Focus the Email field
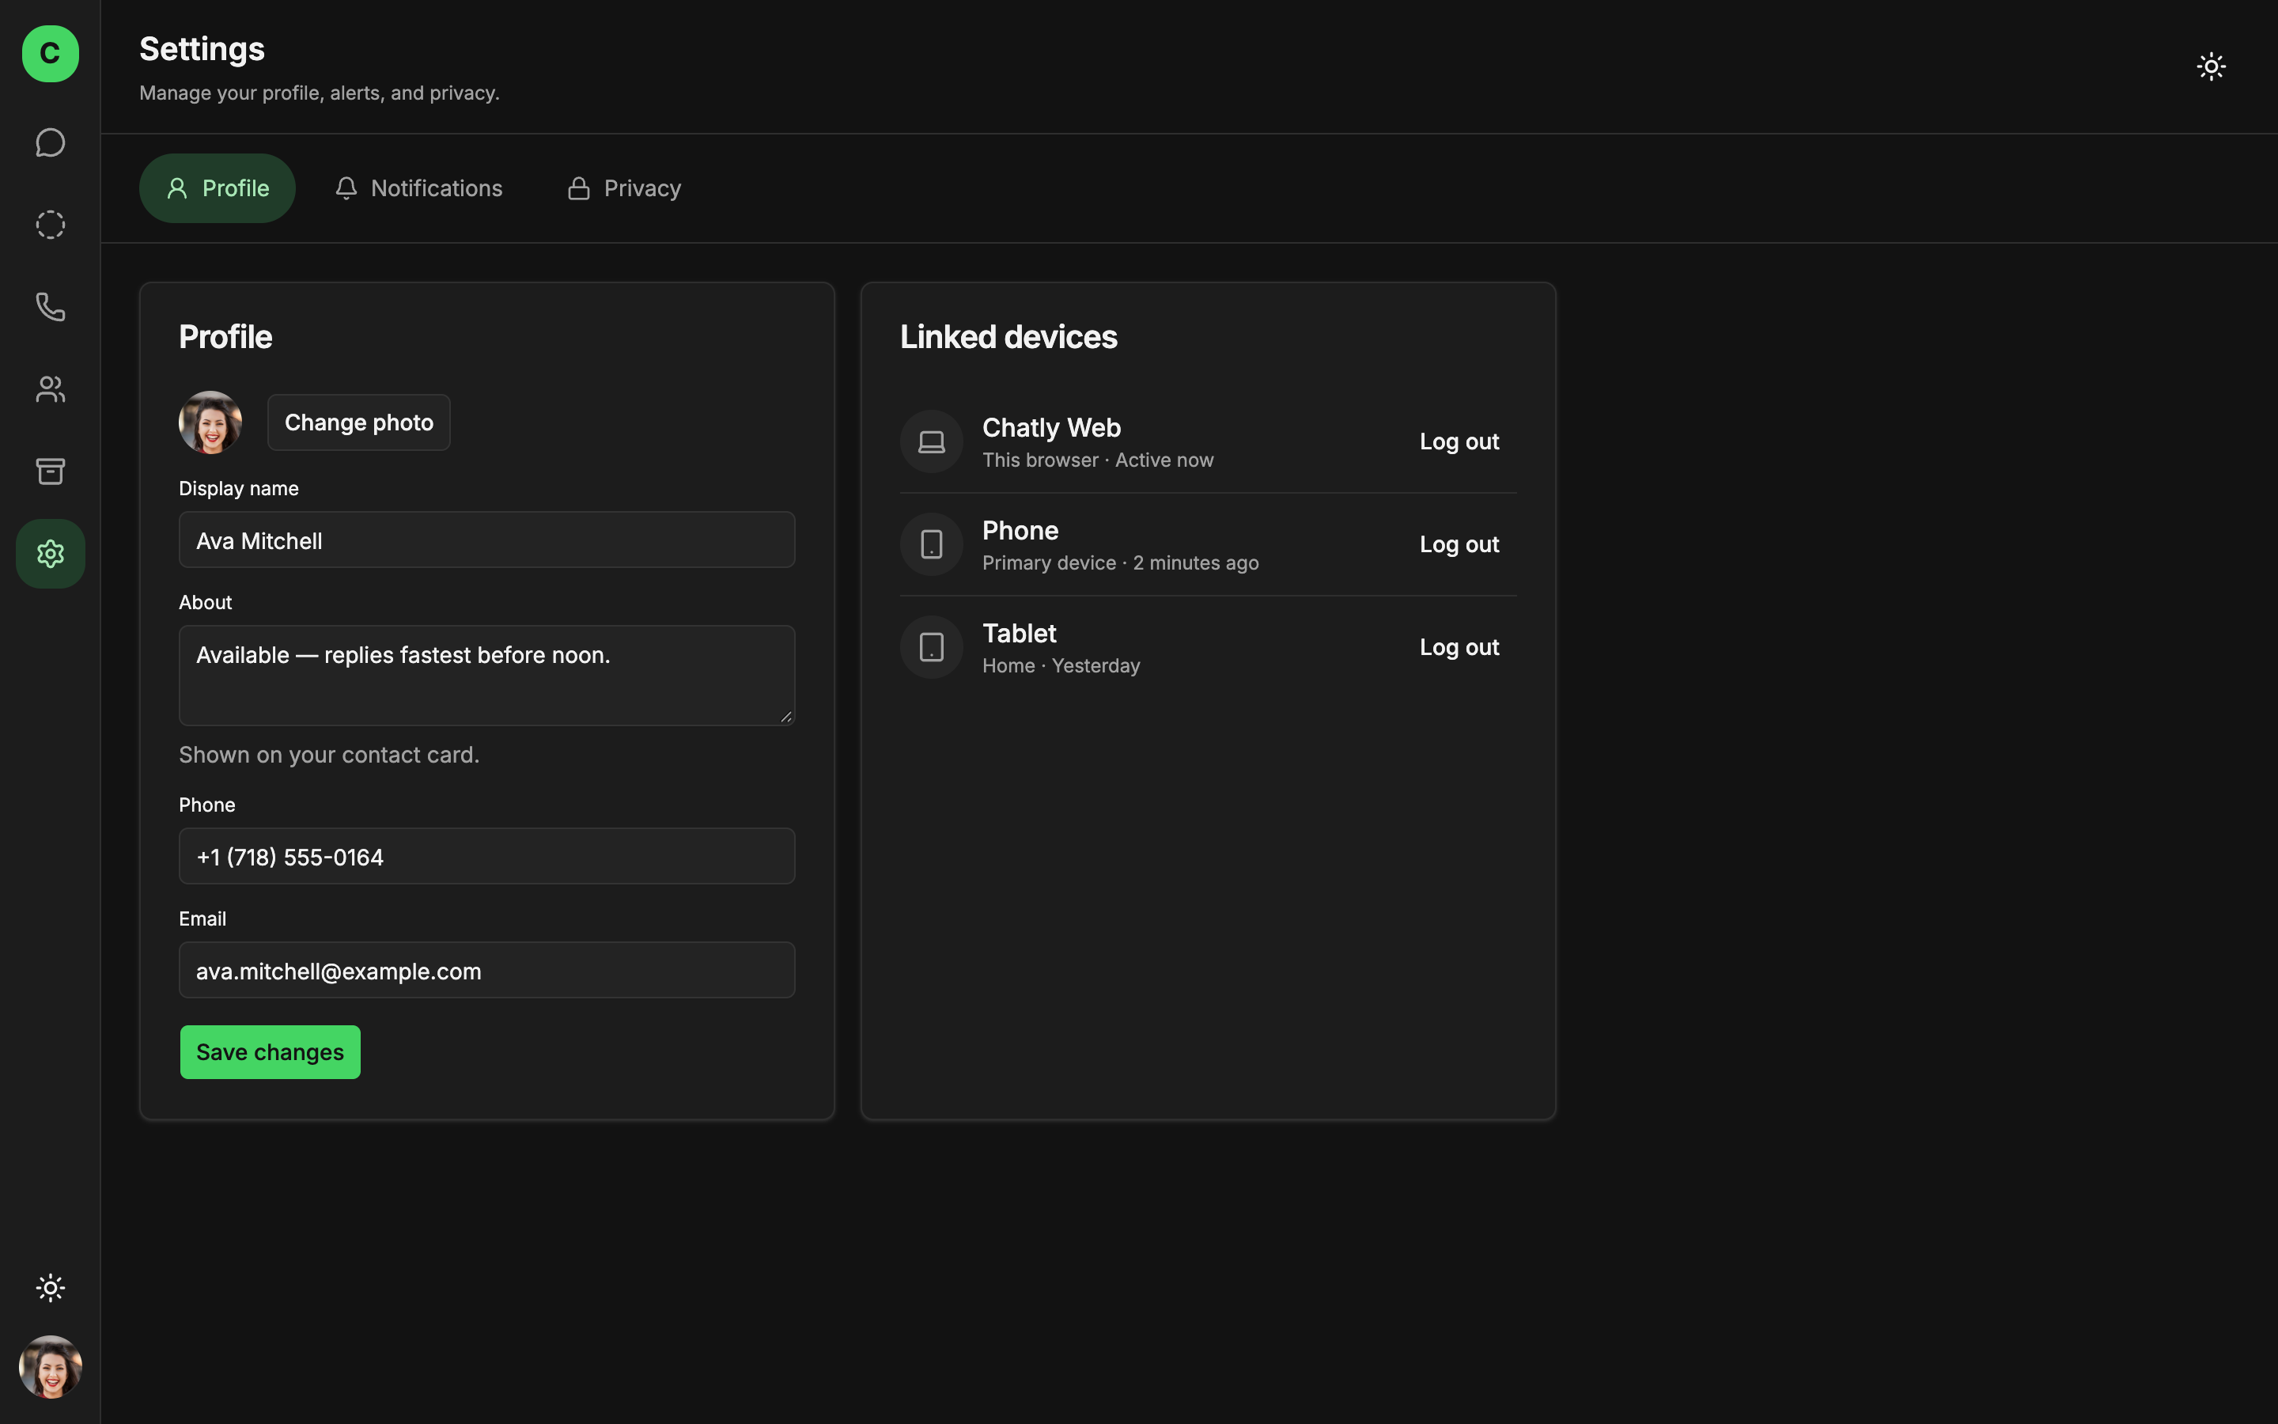Viewport: 2278px width, 1424px height. [x=486, y=970]
